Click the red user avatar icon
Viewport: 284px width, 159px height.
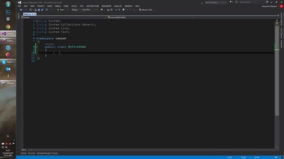[x=281, y=6]
